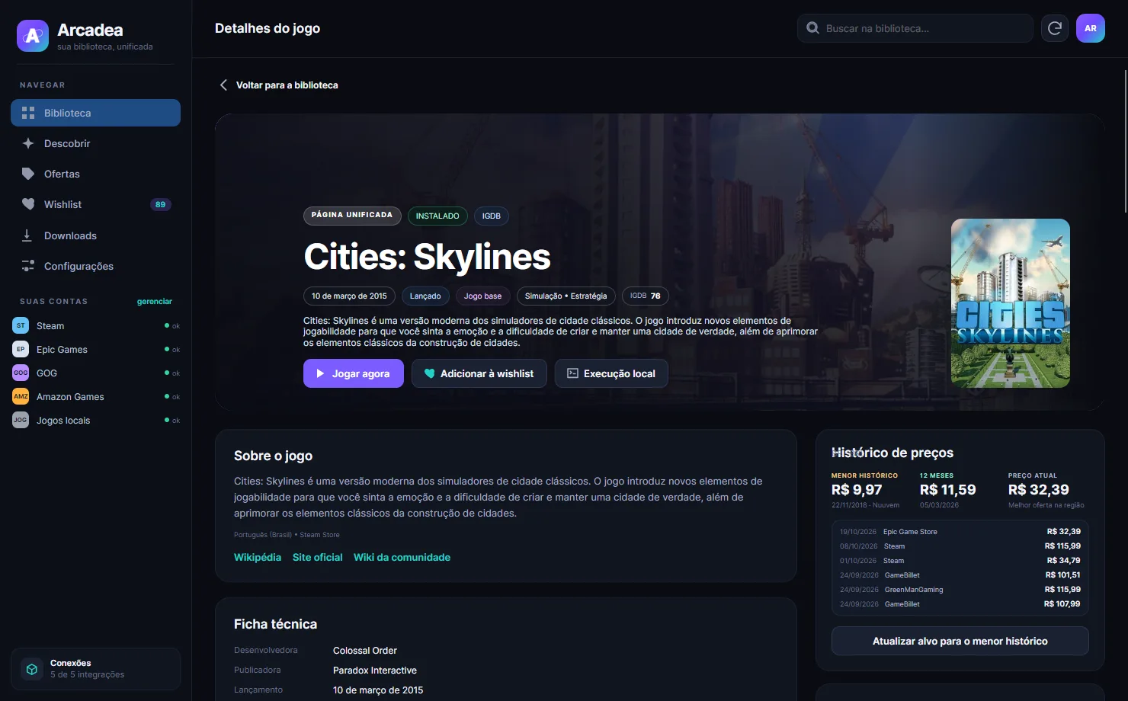Screen dimensions: 1128x701
Task: Click the Configurações sliders icon
Action: 27,266
